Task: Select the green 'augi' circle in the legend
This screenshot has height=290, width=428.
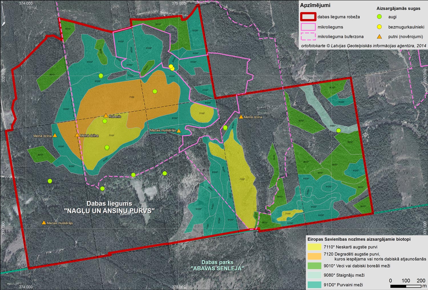Action: pyautogui.click(x=379, y=17)
